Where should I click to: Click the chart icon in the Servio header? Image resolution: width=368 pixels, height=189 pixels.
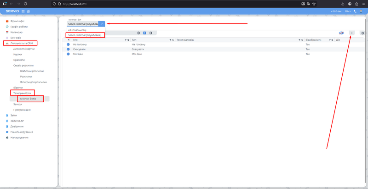28,11
